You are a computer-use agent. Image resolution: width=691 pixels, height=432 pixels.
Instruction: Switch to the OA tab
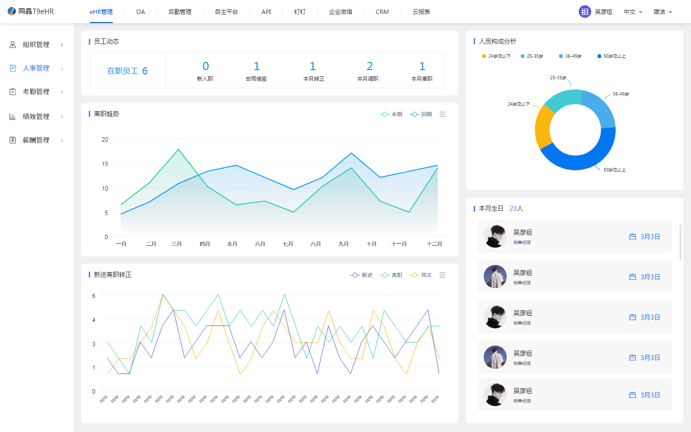coord(140,12)
